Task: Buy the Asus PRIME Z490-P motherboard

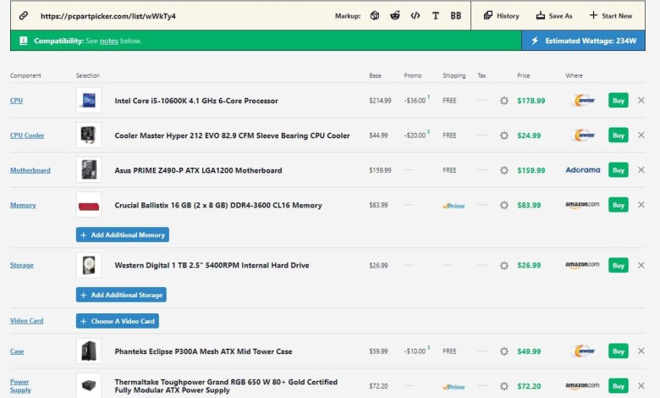Action: coord(619,170)
